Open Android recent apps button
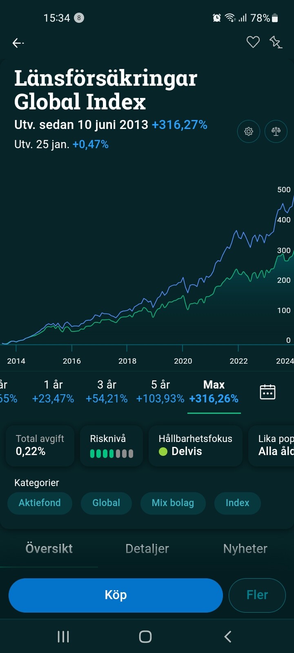 [63, 636]
